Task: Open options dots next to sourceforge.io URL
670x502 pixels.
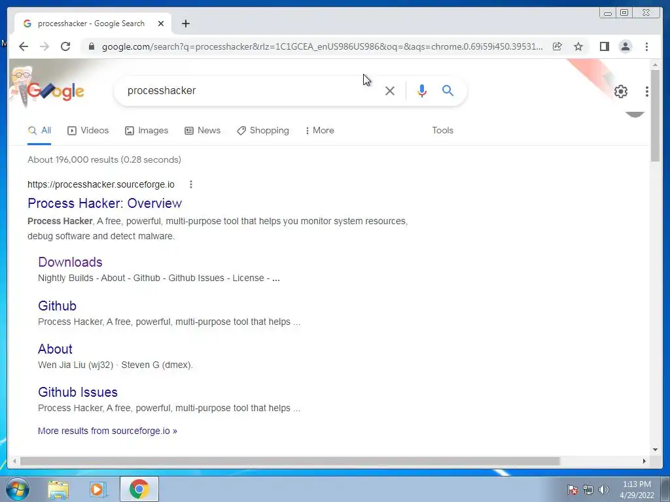Action: (x=190, y=184)
